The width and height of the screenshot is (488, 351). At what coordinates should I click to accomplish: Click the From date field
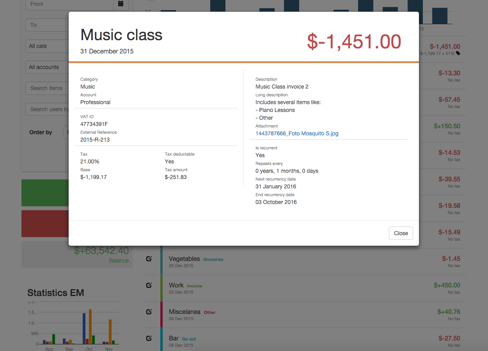(x=69, y=4)
